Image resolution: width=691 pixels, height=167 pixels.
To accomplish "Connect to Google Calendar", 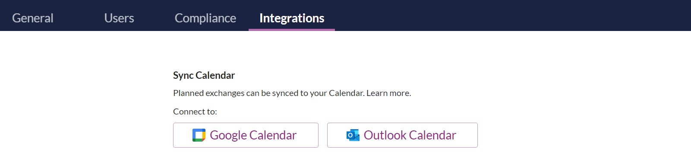I will point(246,135).
